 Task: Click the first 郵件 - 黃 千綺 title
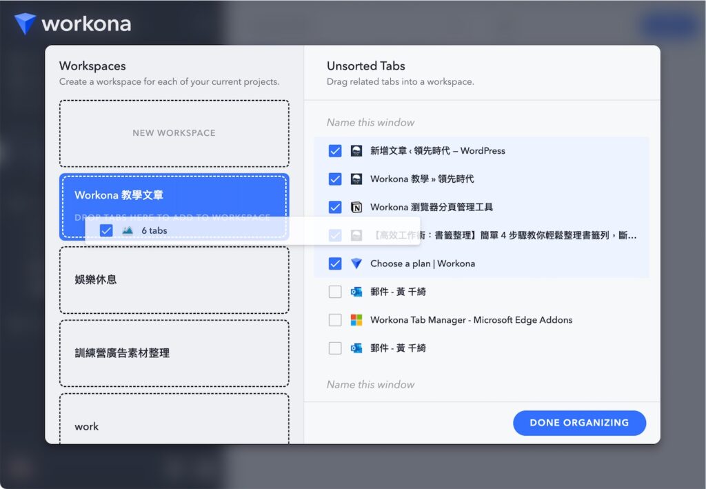tap(398, 292)
